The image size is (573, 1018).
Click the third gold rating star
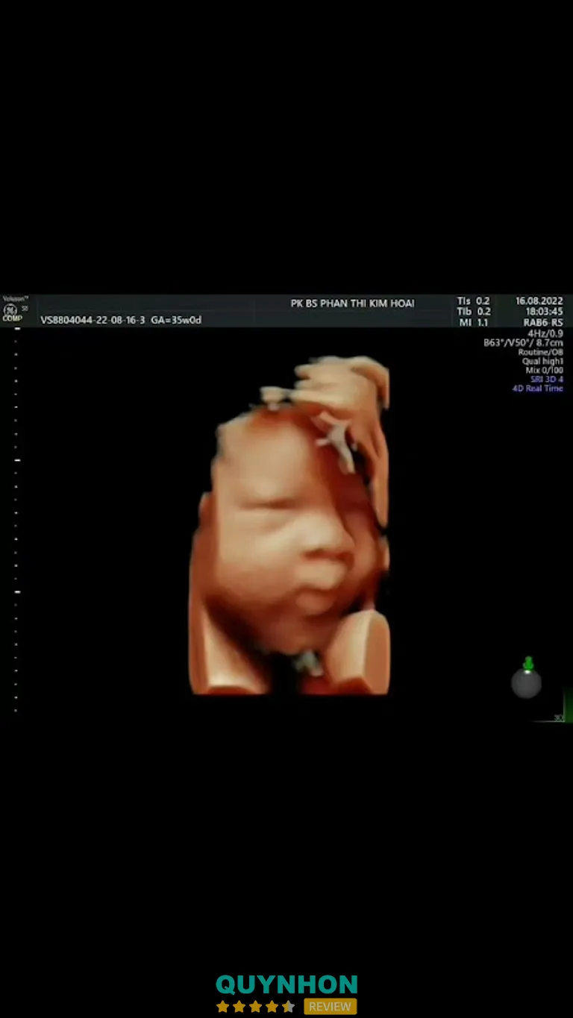[x=255, y=1007]
